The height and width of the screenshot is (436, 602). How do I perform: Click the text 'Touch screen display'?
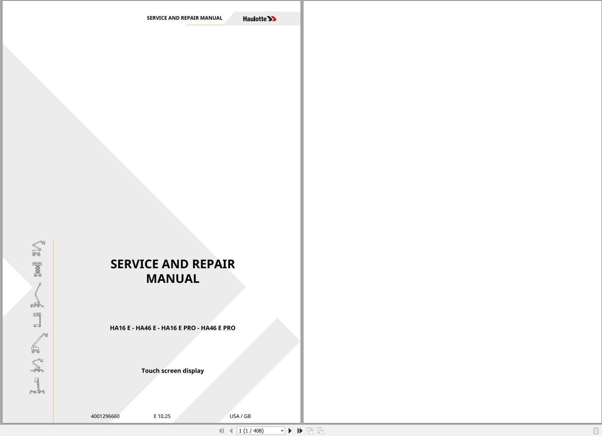[173, 371]
